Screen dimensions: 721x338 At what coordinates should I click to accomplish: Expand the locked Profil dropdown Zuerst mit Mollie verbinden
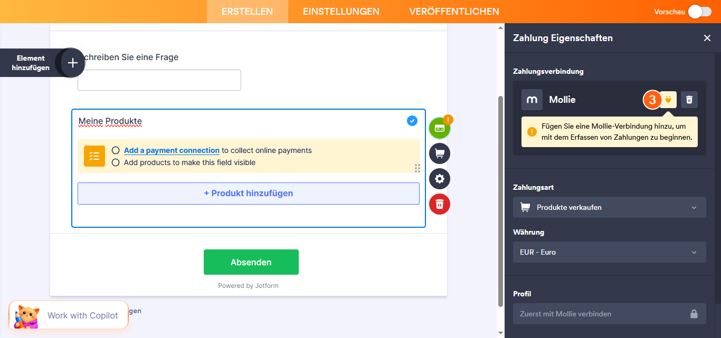click(x=609, y=314)
